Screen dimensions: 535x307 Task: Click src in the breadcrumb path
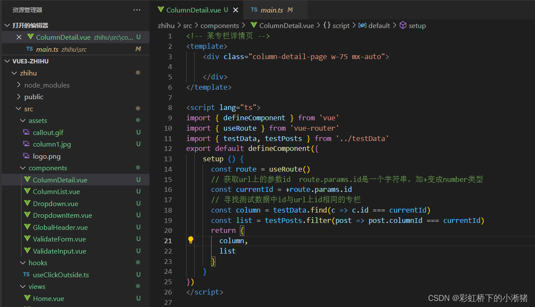187,25
